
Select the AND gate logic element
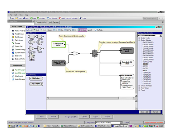pyautogui.click(x=32, y=37)
